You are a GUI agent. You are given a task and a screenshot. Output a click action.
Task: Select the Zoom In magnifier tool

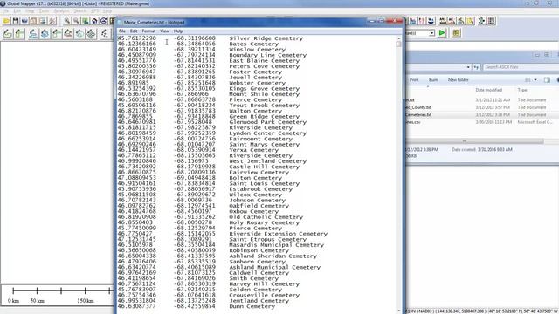(x=67, y=21)
